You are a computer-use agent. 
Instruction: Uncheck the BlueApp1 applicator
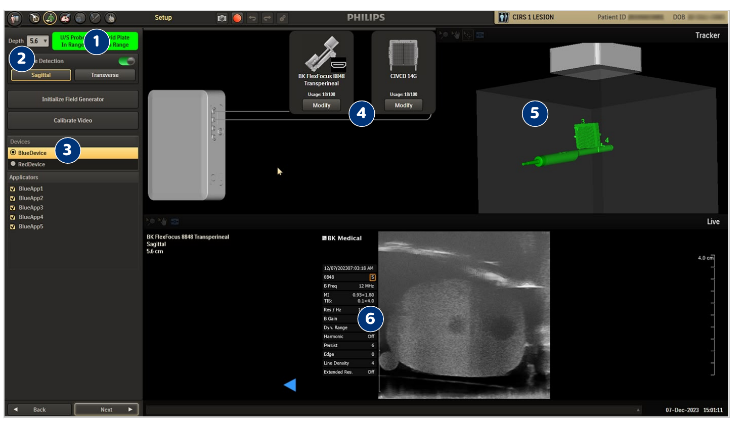coord(13,189)
